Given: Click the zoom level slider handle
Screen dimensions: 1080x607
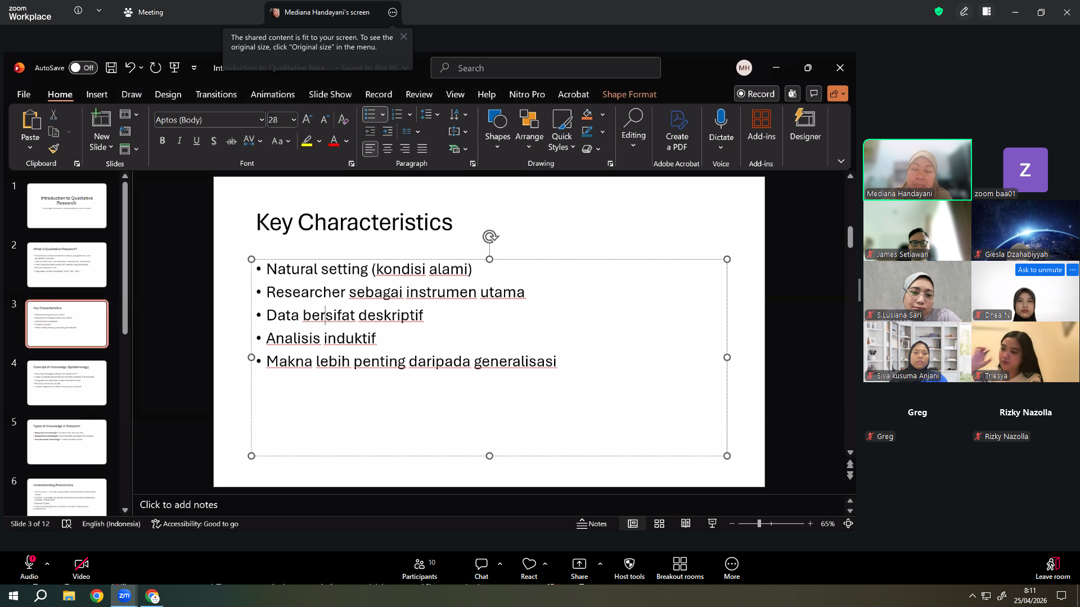Looking at the screenshot, I should point(759,524).
